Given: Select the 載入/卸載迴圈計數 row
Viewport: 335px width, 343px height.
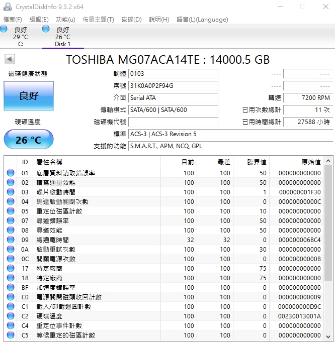Looking at the screenshot, I should (164, 306).
